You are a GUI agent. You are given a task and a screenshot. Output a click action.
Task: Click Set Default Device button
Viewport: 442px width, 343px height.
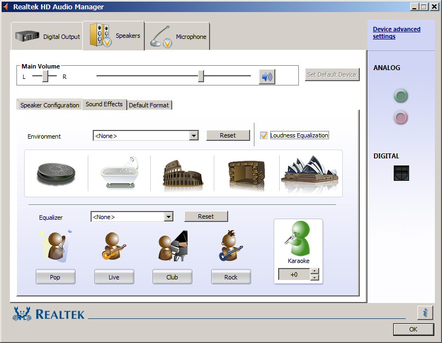tap(332, 75)
